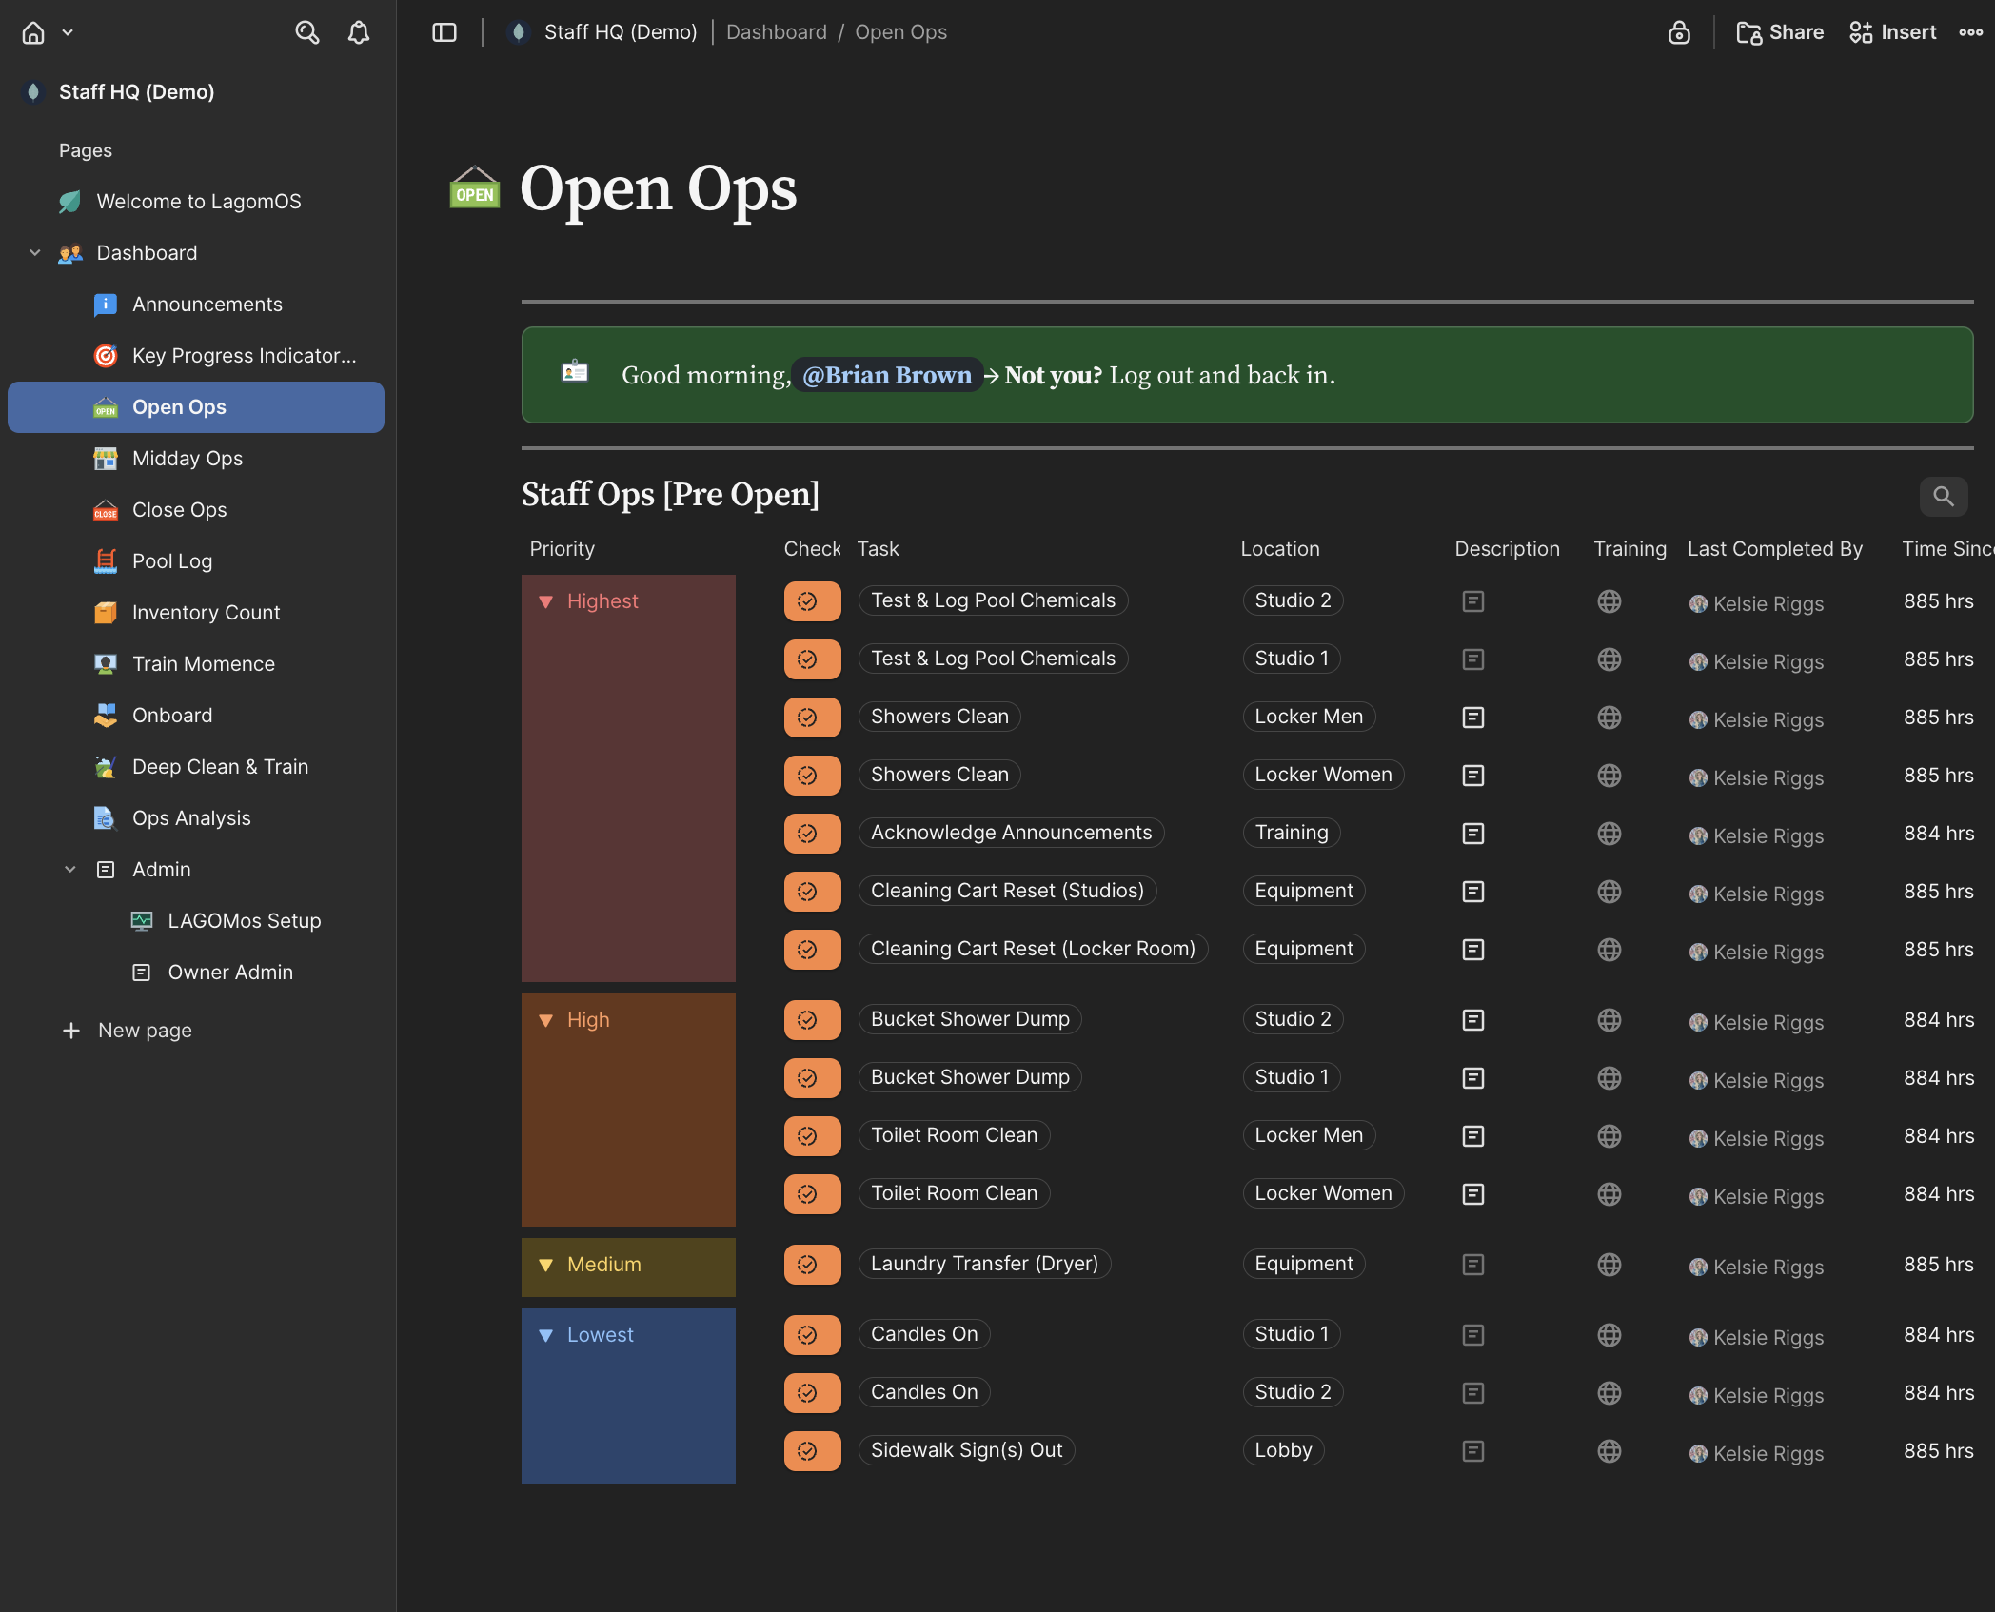The height and width of the screenshot is (1612, 1995).
Task: Check off Cleaning Cart Reset (Studios)
Action: 813,892
